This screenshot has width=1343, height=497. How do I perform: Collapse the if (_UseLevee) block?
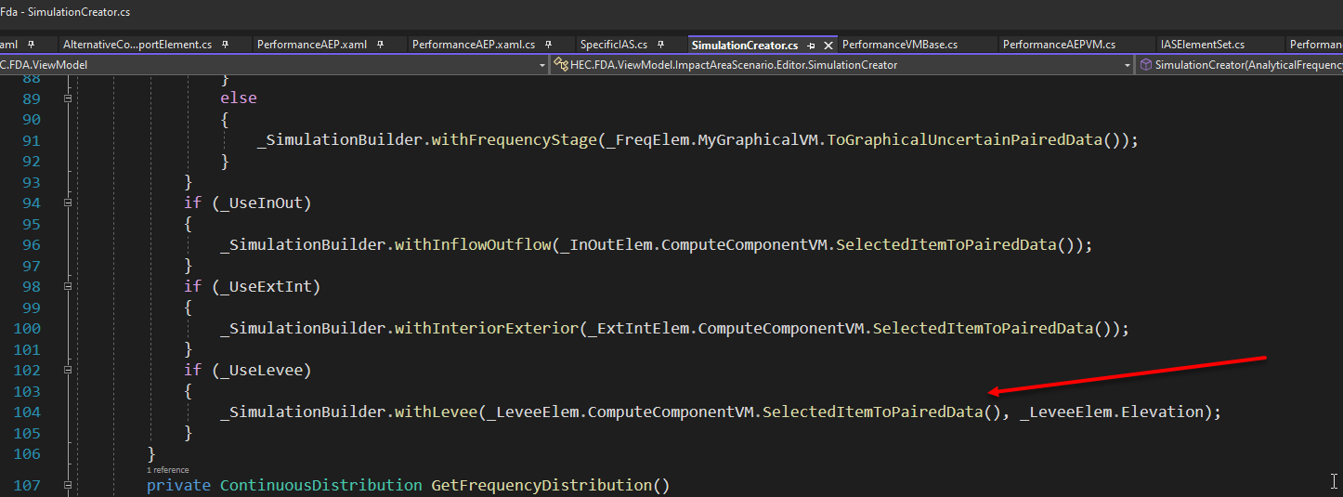point(68,370)
